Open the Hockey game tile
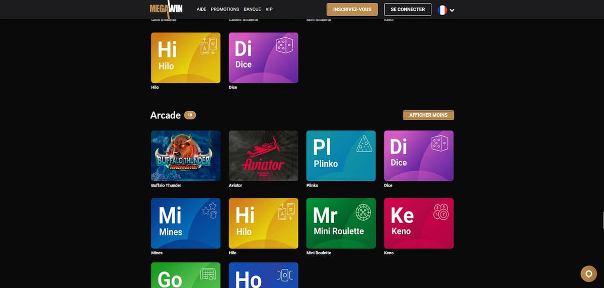 click(263, 275)
